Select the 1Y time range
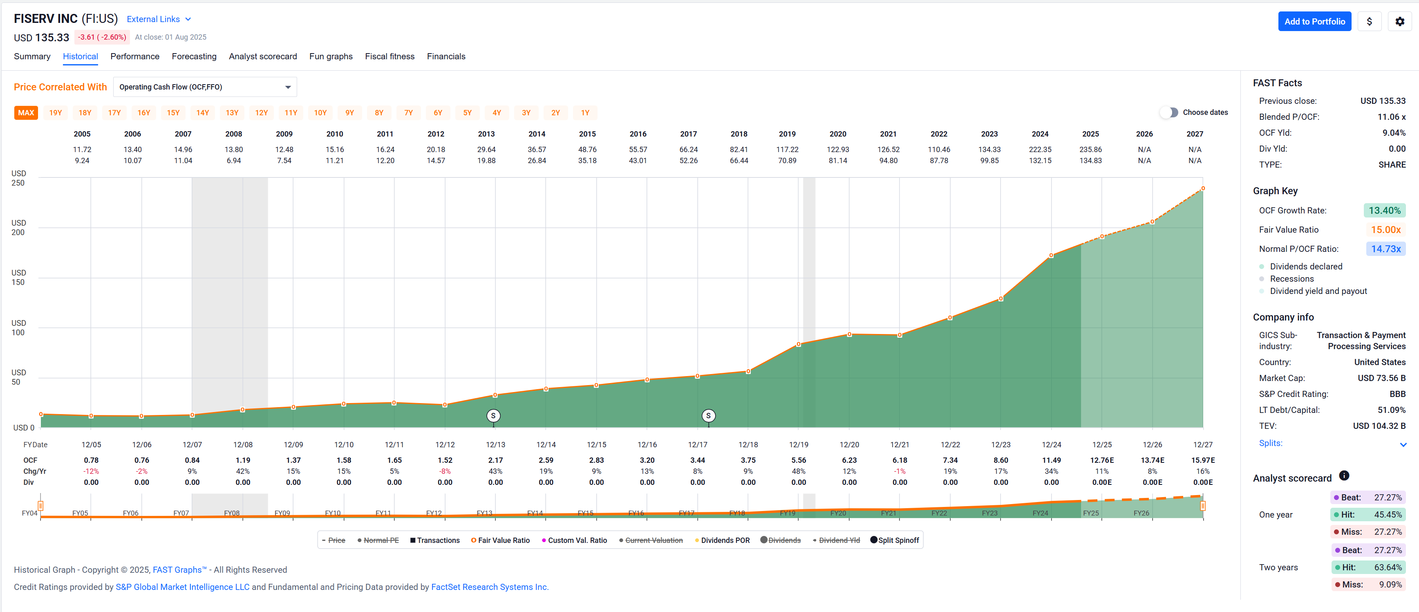Viewport: 1419px width, 612px height. [x=585, y=113]
